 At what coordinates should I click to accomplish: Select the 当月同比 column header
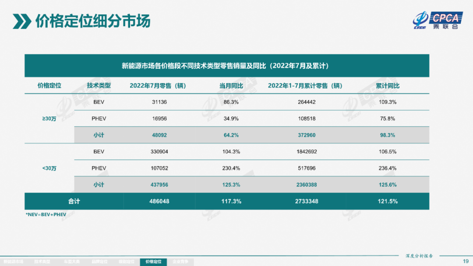click(x=231, y=86)
